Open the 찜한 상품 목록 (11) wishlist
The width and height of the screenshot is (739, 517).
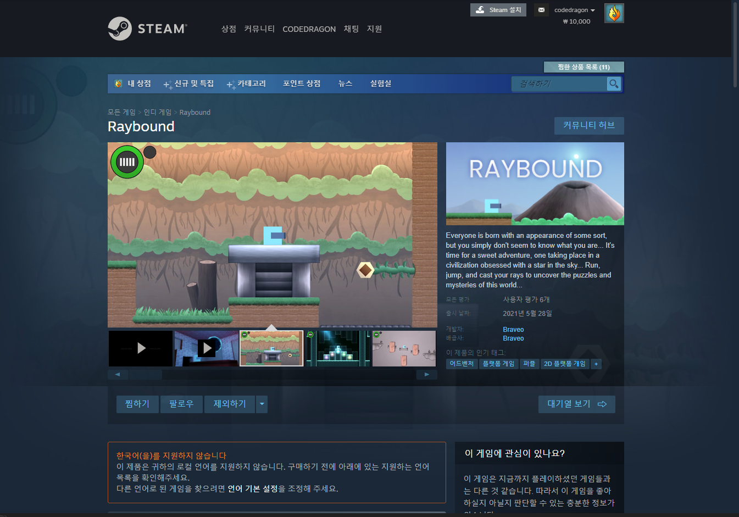coord(584,67)
